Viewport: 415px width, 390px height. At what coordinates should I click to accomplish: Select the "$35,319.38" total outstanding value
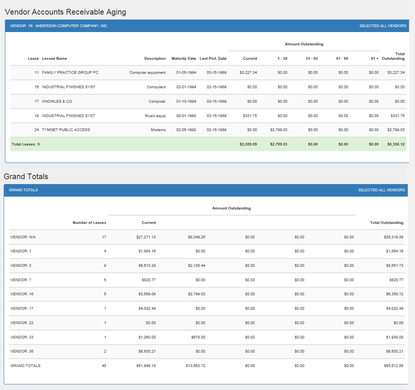pyautogui.click(x=393, y=237)
